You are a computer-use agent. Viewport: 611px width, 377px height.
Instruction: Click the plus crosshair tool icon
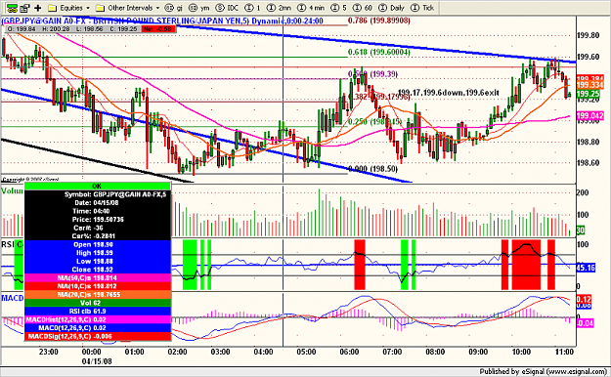pos(38,8)
